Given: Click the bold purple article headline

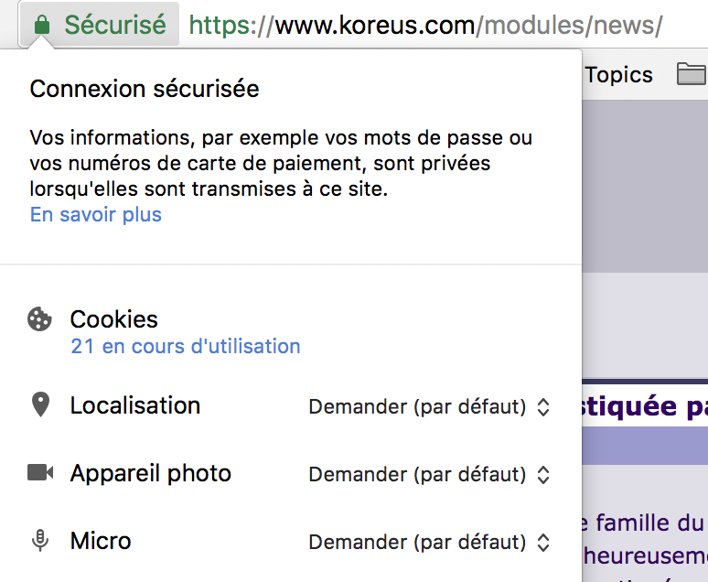Looking at the screenshot, I should pyautogui.click(x=644, y=406).
